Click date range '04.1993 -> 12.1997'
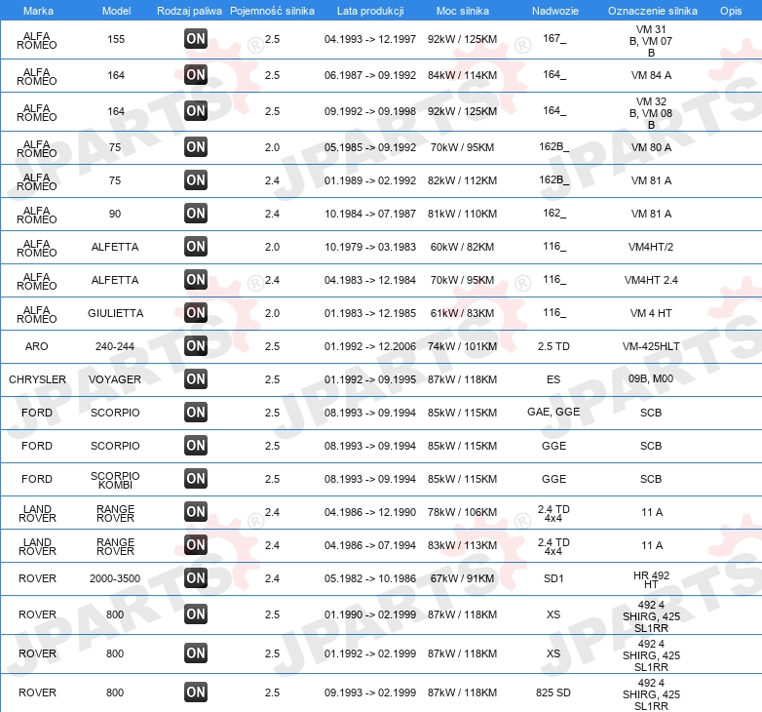The image size is (762, 712). point(370,39)
